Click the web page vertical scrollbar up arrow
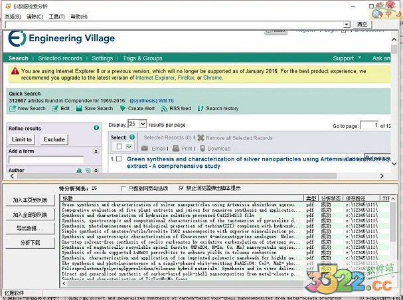Viewport: 403px width, 300px height. coord(394,40)
